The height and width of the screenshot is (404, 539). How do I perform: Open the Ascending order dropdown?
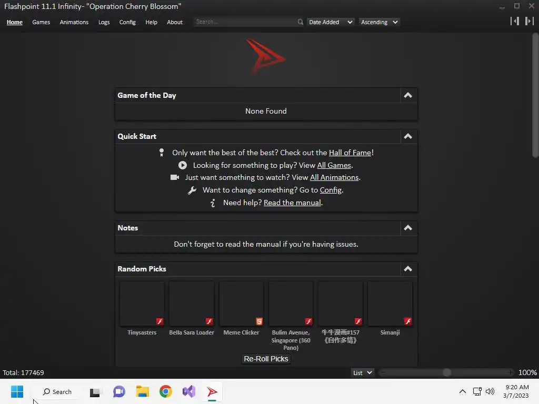coord(379,22)
